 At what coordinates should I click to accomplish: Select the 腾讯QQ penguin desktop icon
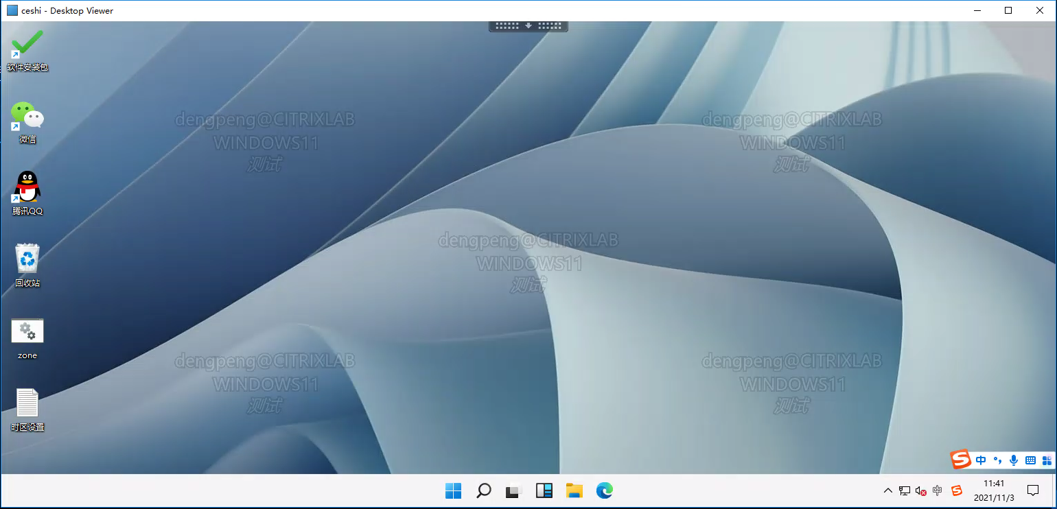(27, 193)
